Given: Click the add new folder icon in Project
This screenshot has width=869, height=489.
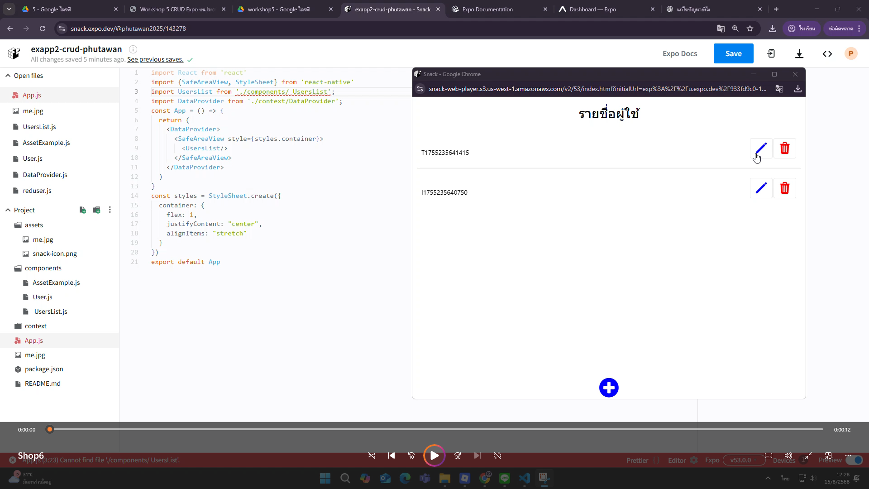Looking at the screenshot, I should [x=96, y=210].
